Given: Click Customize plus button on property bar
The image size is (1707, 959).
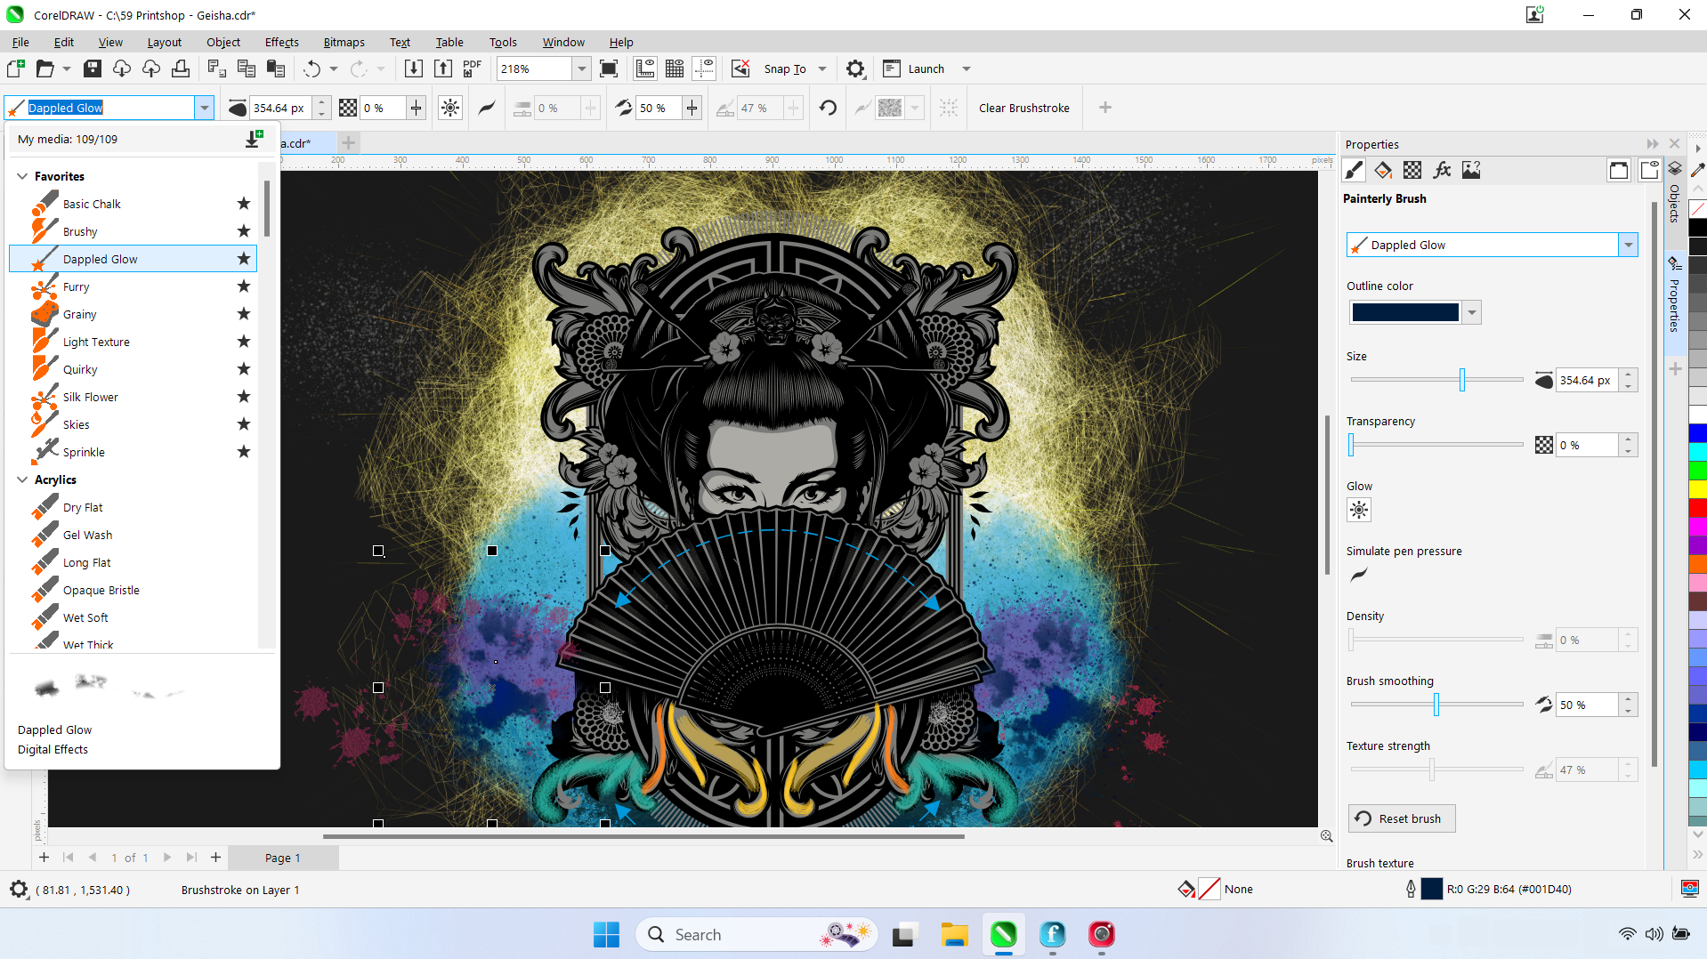Looking at the screenshot, I should 1104,108.
